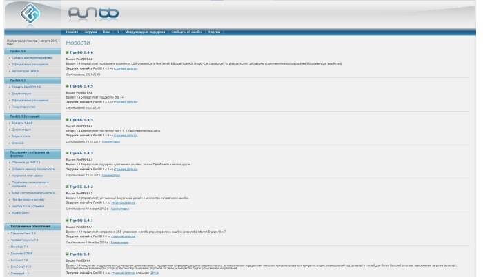Select the 2020-01-31 publication date of ПунББ 1.4.5
The height and width of the screenshot is (277, 483).
pyautogui.click(x=92, y=108)
